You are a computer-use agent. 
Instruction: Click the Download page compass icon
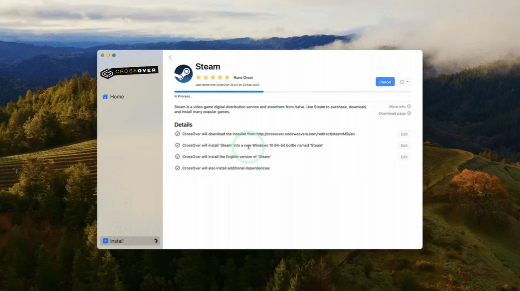(x=409, y=113)
